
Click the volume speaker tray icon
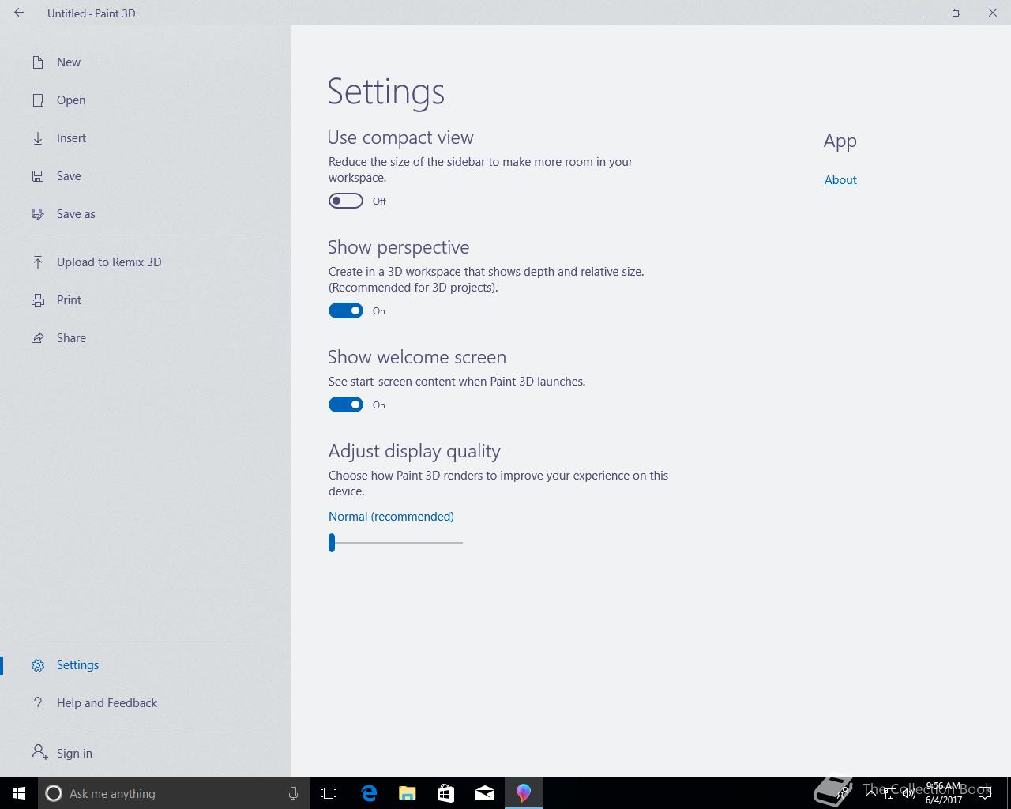(x=909, y=793)
